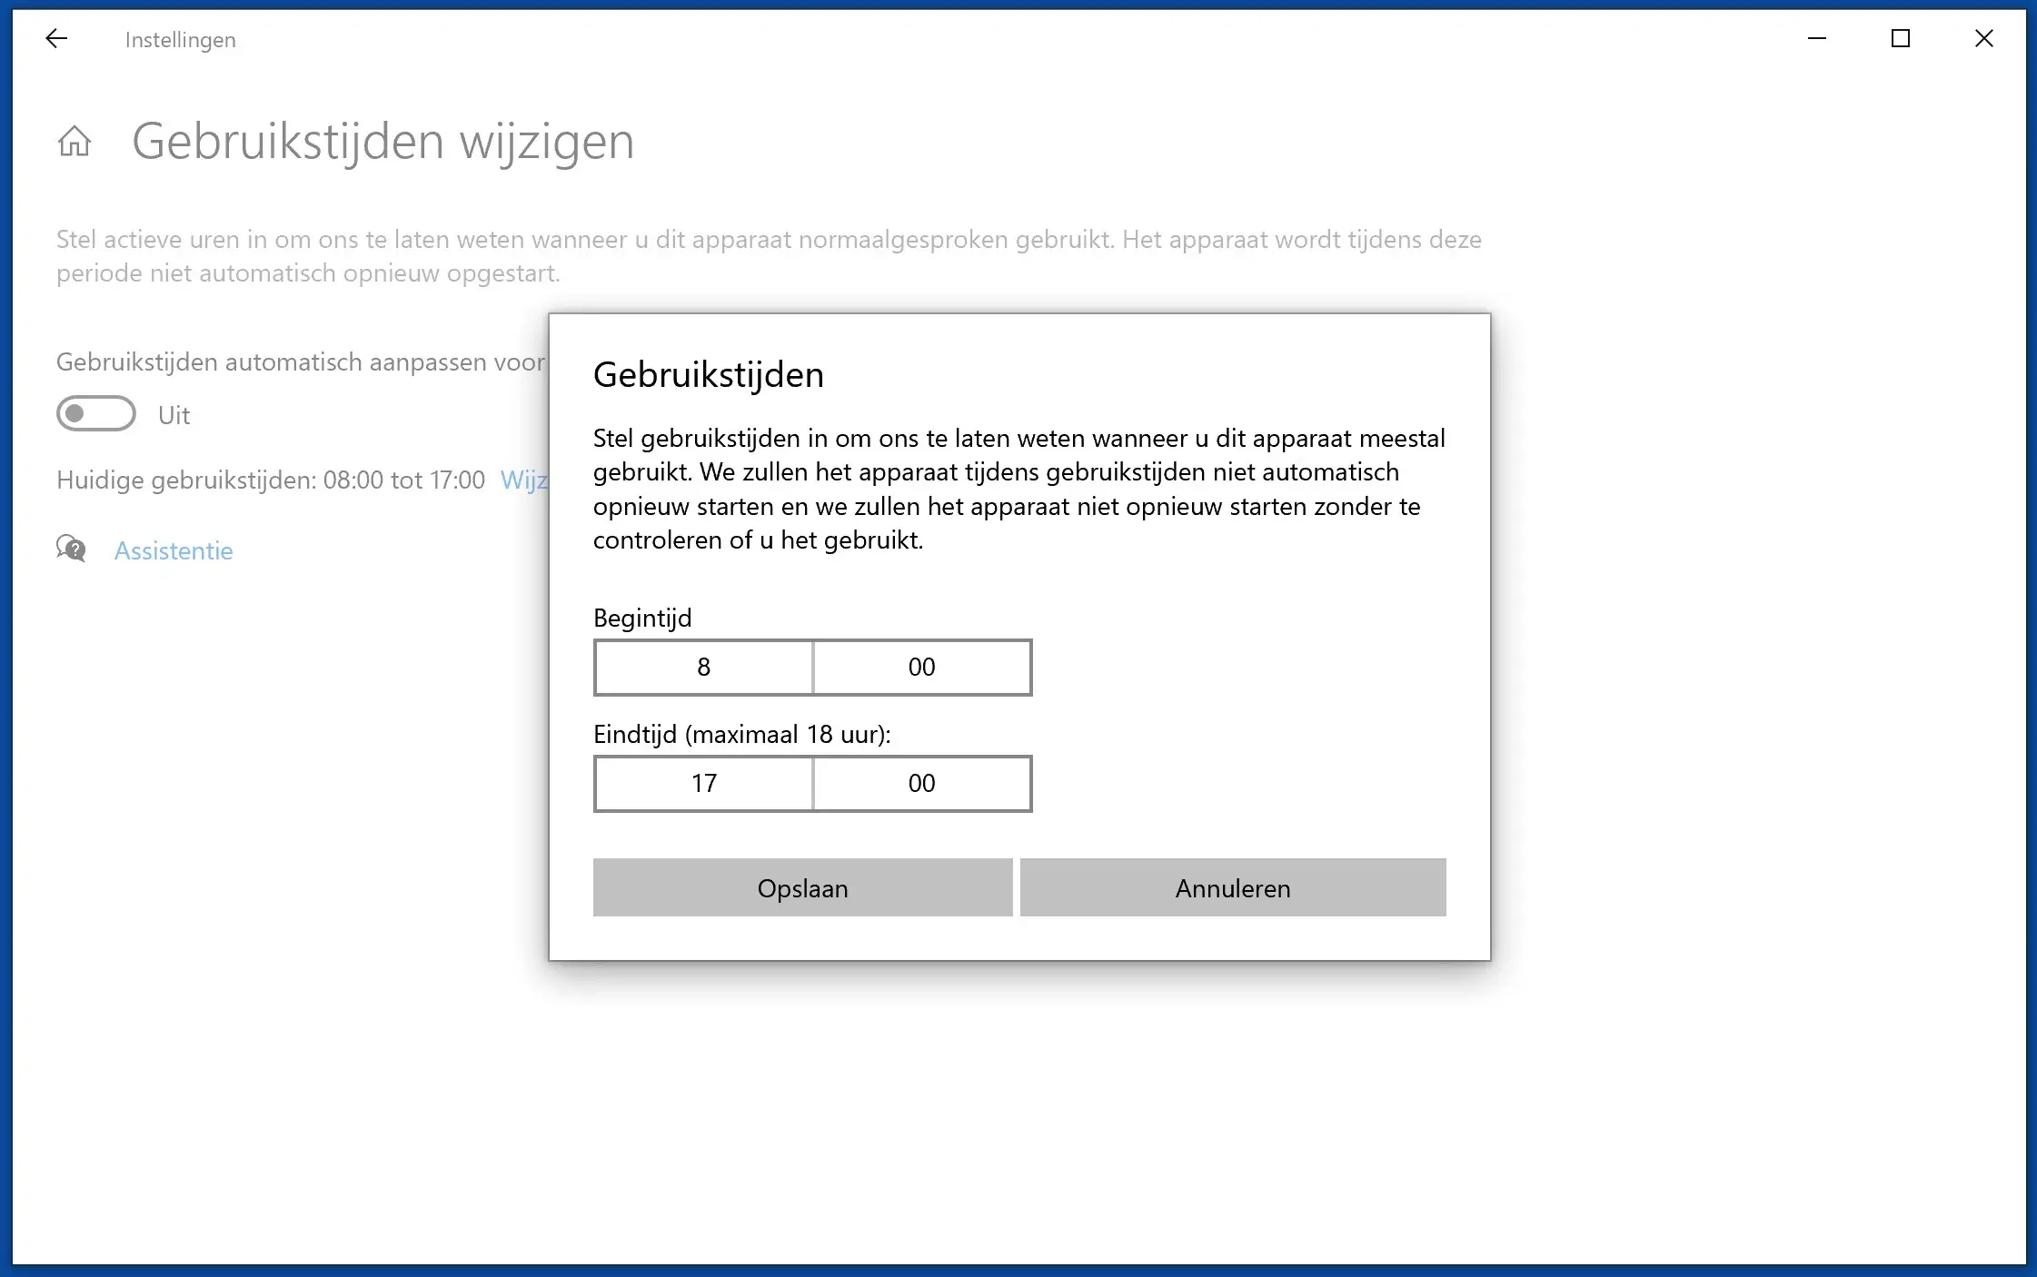2037x1277 pixels.
Task: Select the Begintijd hour field showing 8
Action: coord(703,668)
